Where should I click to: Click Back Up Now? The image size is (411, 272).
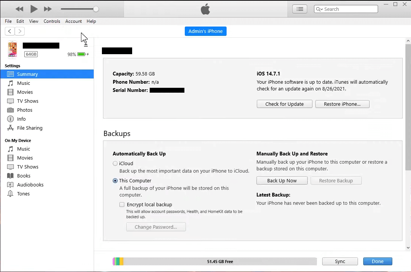tap(282, 180)
